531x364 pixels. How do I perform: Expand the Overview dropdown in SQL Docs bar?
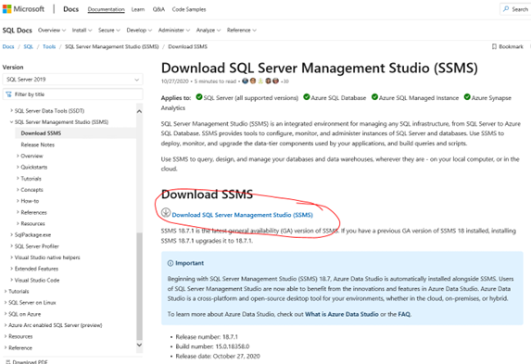52,31
